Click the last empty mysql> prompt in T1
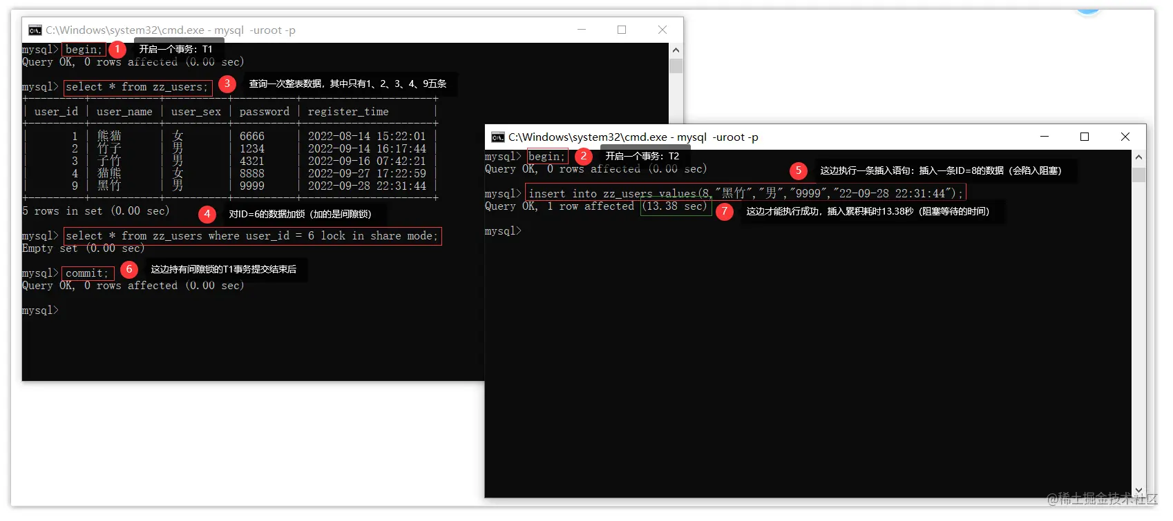Viewport: 1173px width, 521px height. (40, 311)
